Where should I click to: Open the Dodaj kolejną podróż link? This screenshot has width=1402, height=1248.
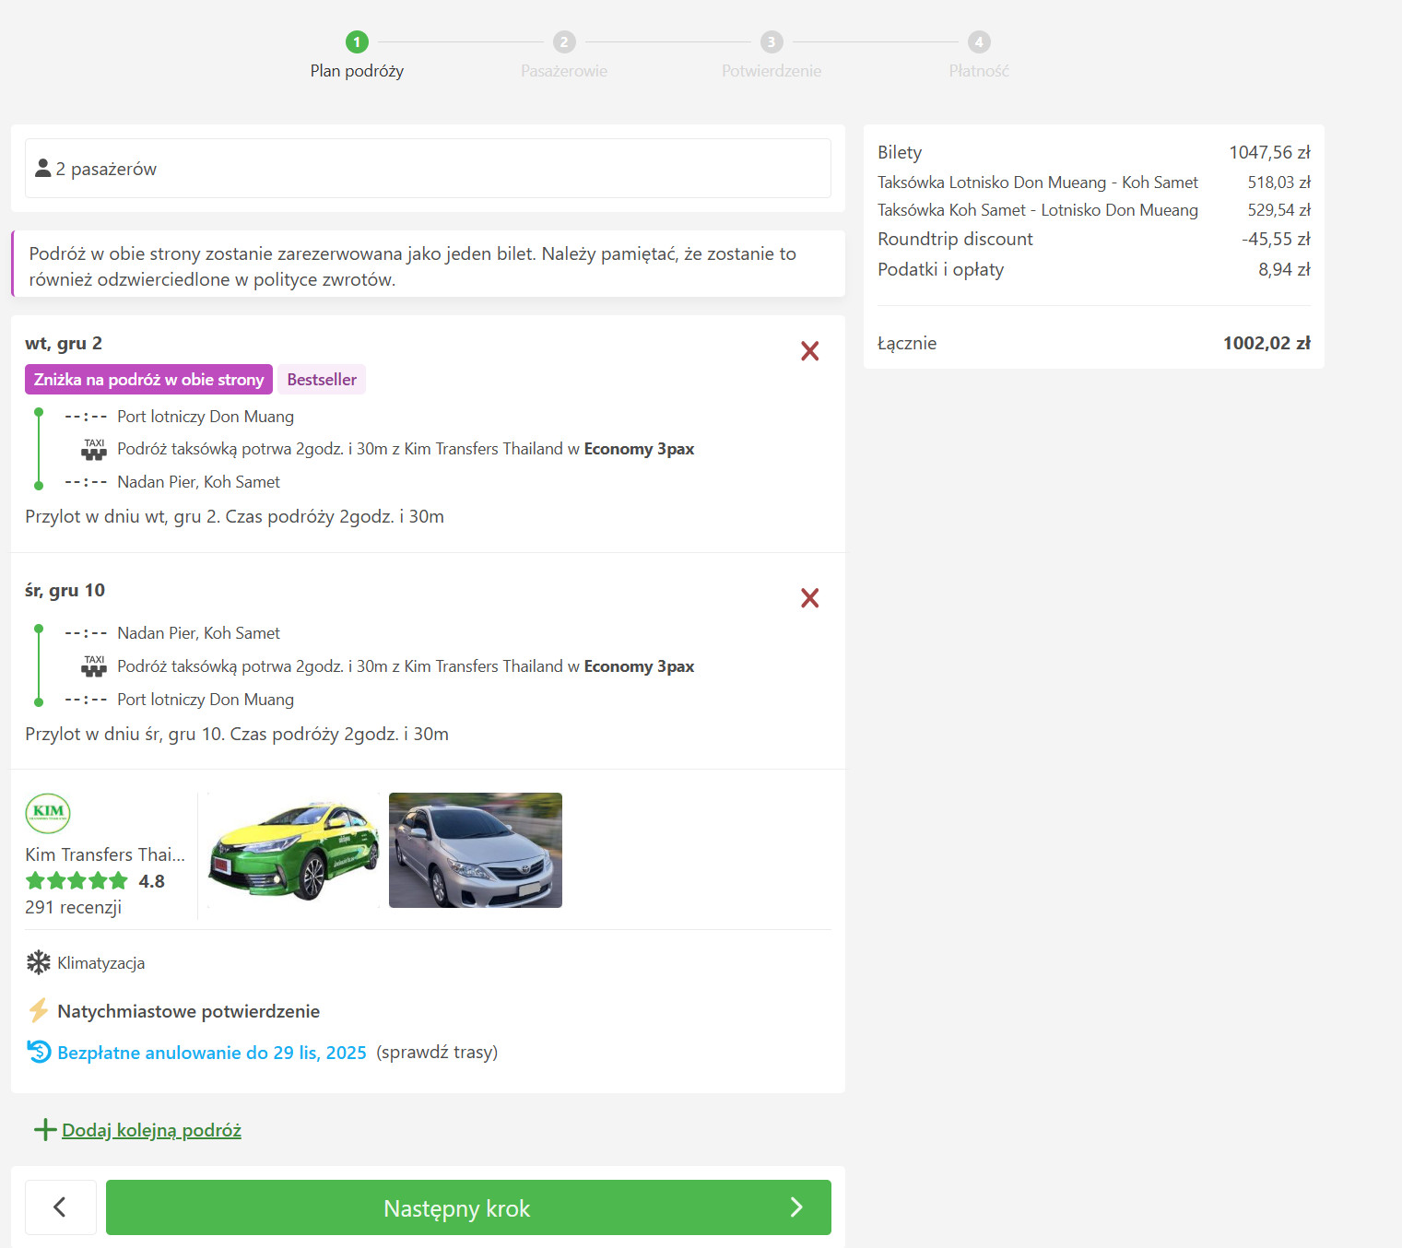[151, 1130]
